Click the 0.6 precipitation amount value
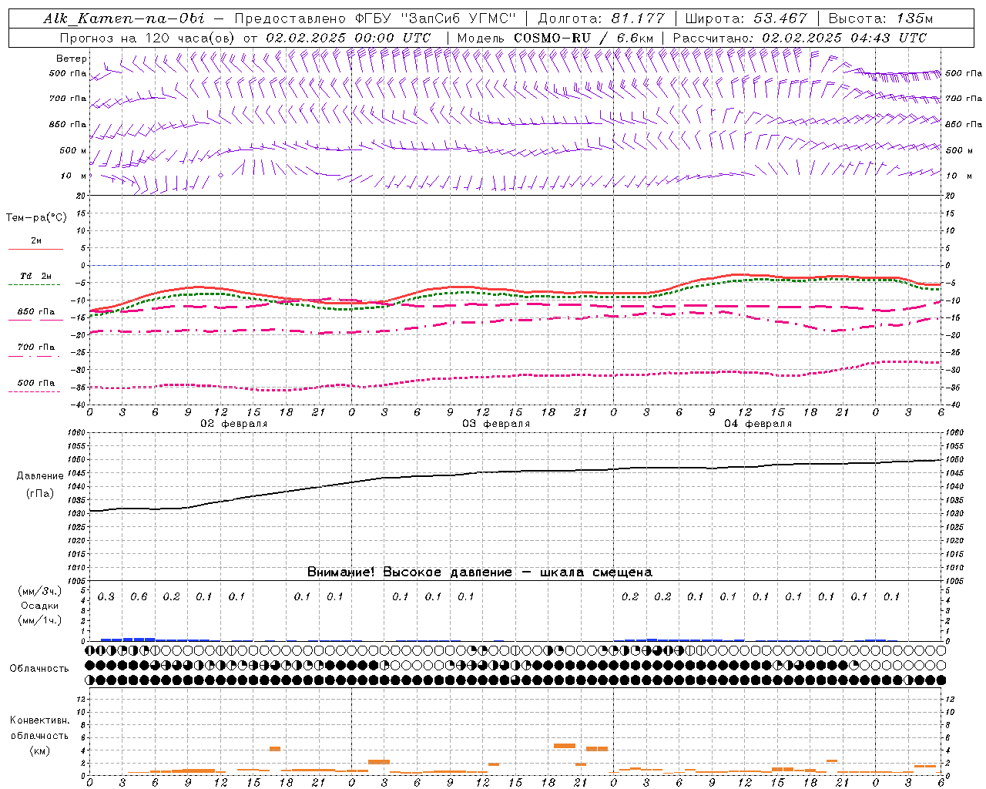The width and height of the screenshot is (986, 789). pyautogui.click(x=139, y=597)
